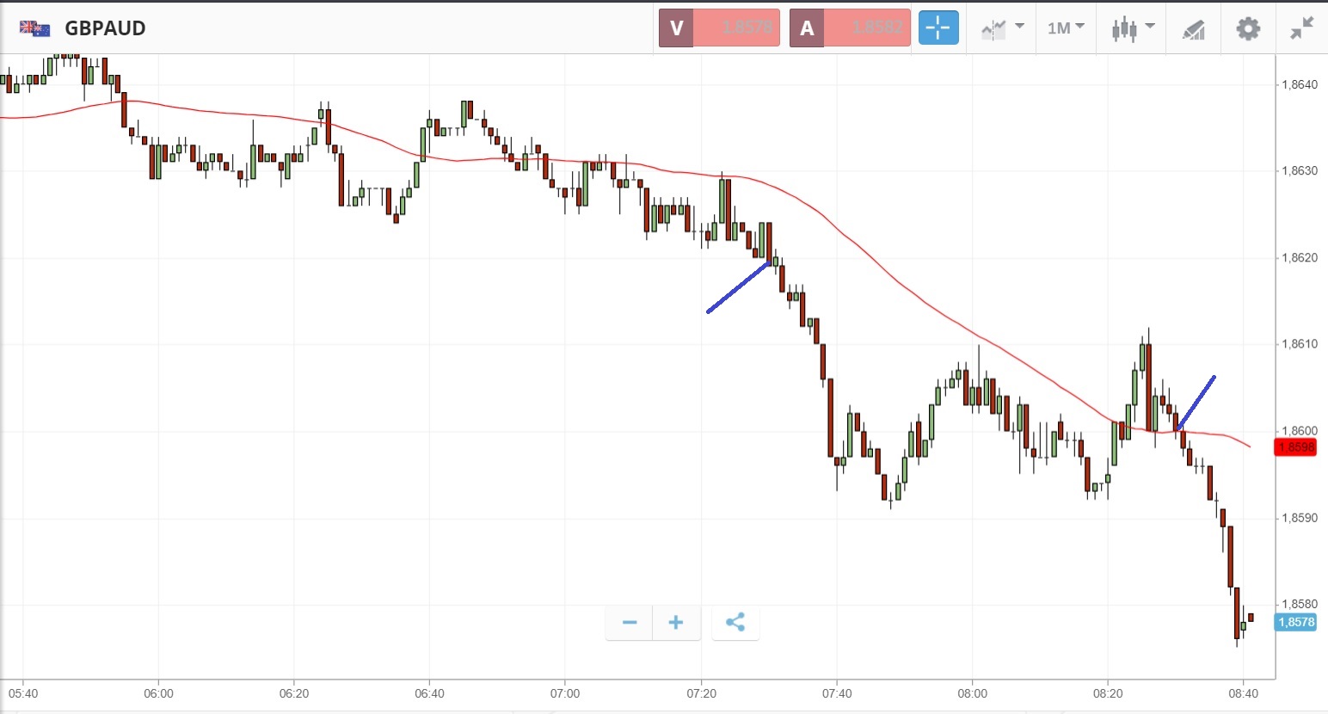
Task: Open the candlestick chart type dropdown
Action: click(1132, 28)
